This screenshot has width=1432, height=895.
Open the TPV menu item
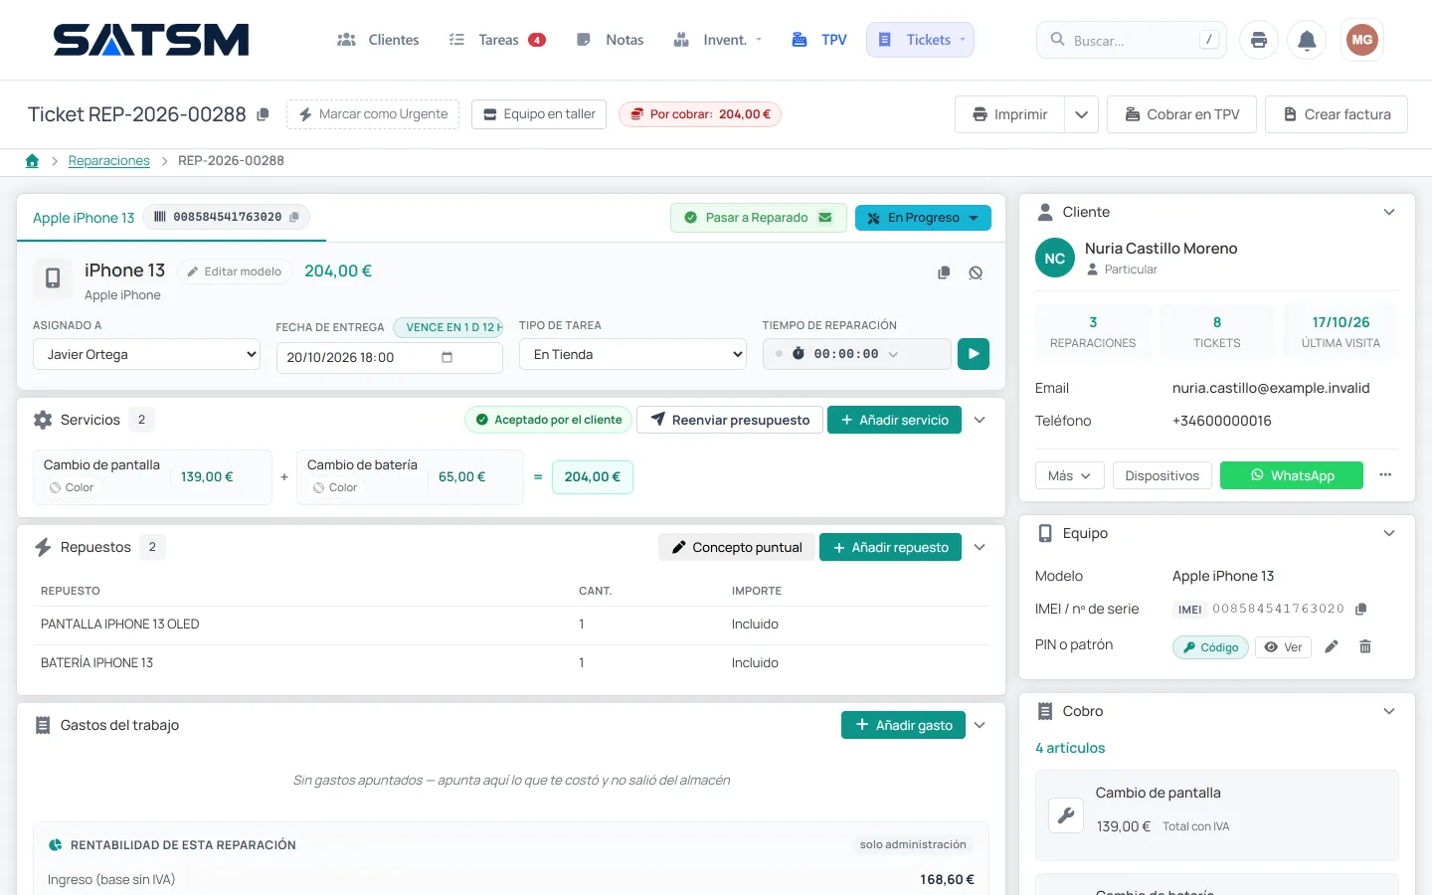pyautogui.click(x=819, y=40)
